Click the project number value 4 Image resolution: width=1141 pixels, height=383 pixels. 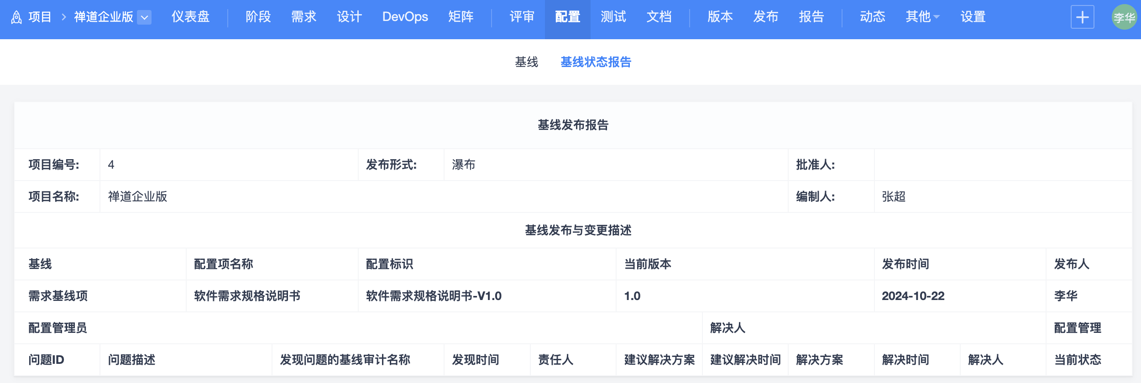[x=111, y=165]
